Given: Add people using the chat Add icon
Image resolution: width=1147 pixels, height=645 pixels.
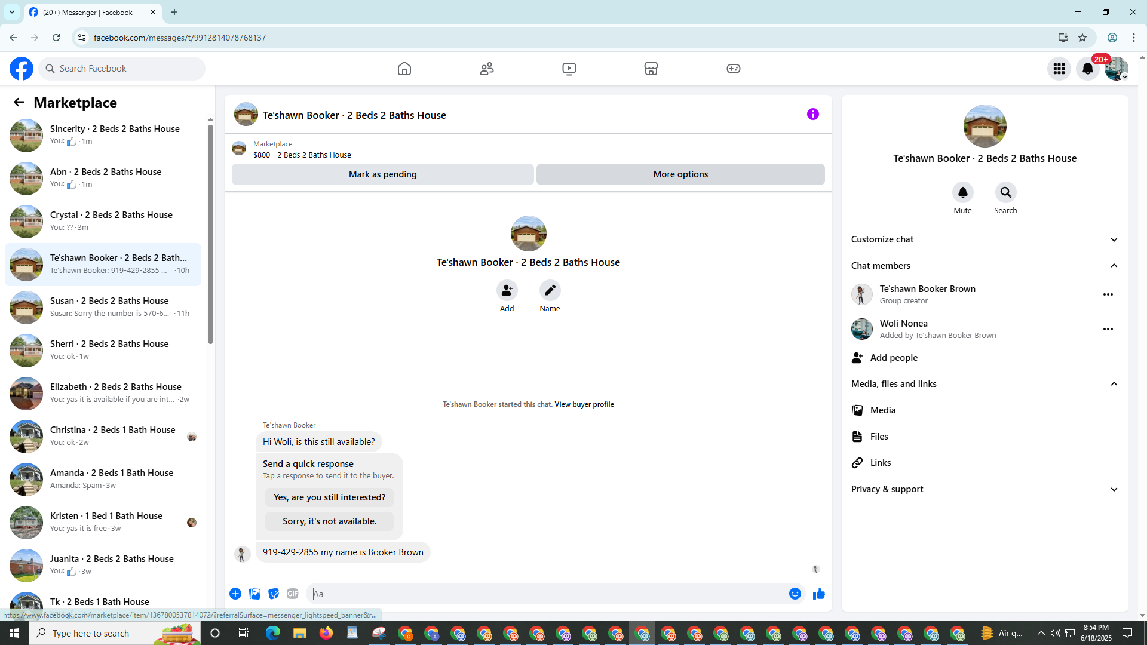Looking at the screenshot, I should pyautogui.click(x=507, y=290).
